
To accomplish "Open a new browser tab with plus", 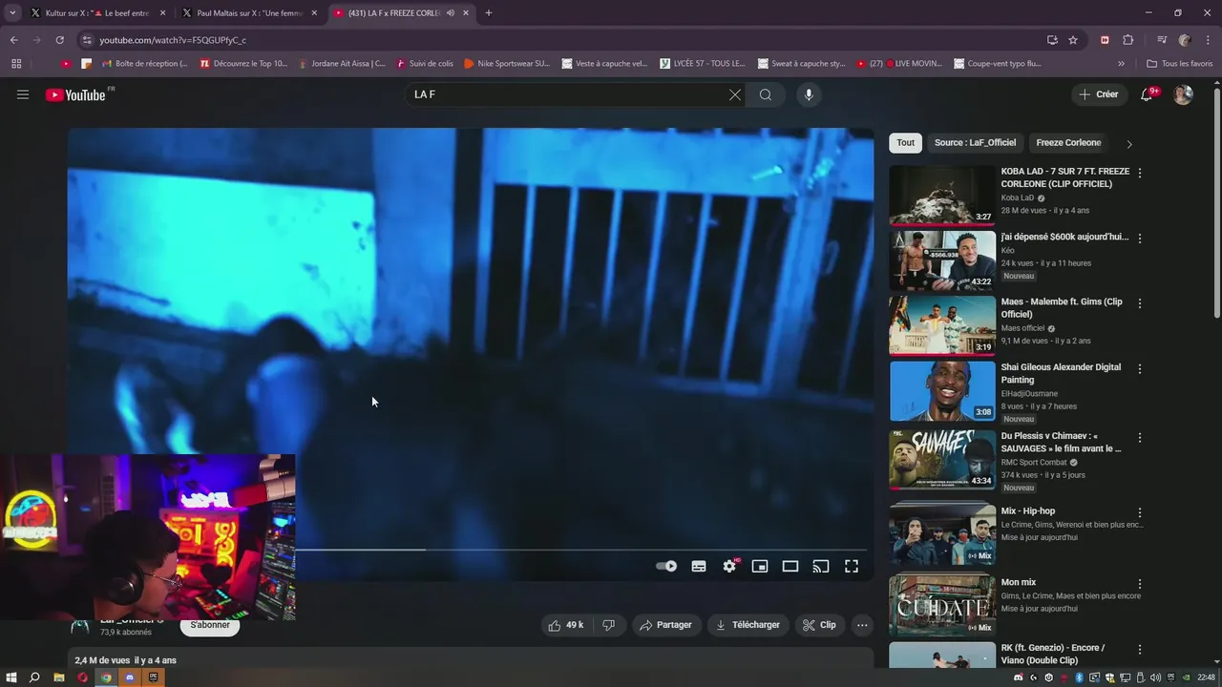I will point(489,13).
